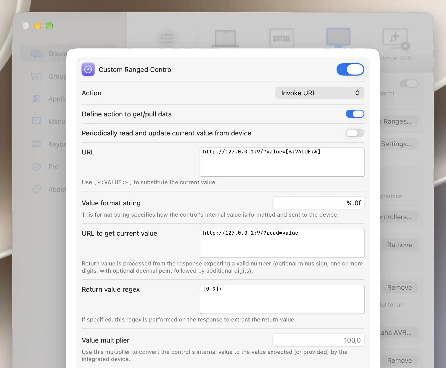Edit the Value format string field

coord(318,203)
